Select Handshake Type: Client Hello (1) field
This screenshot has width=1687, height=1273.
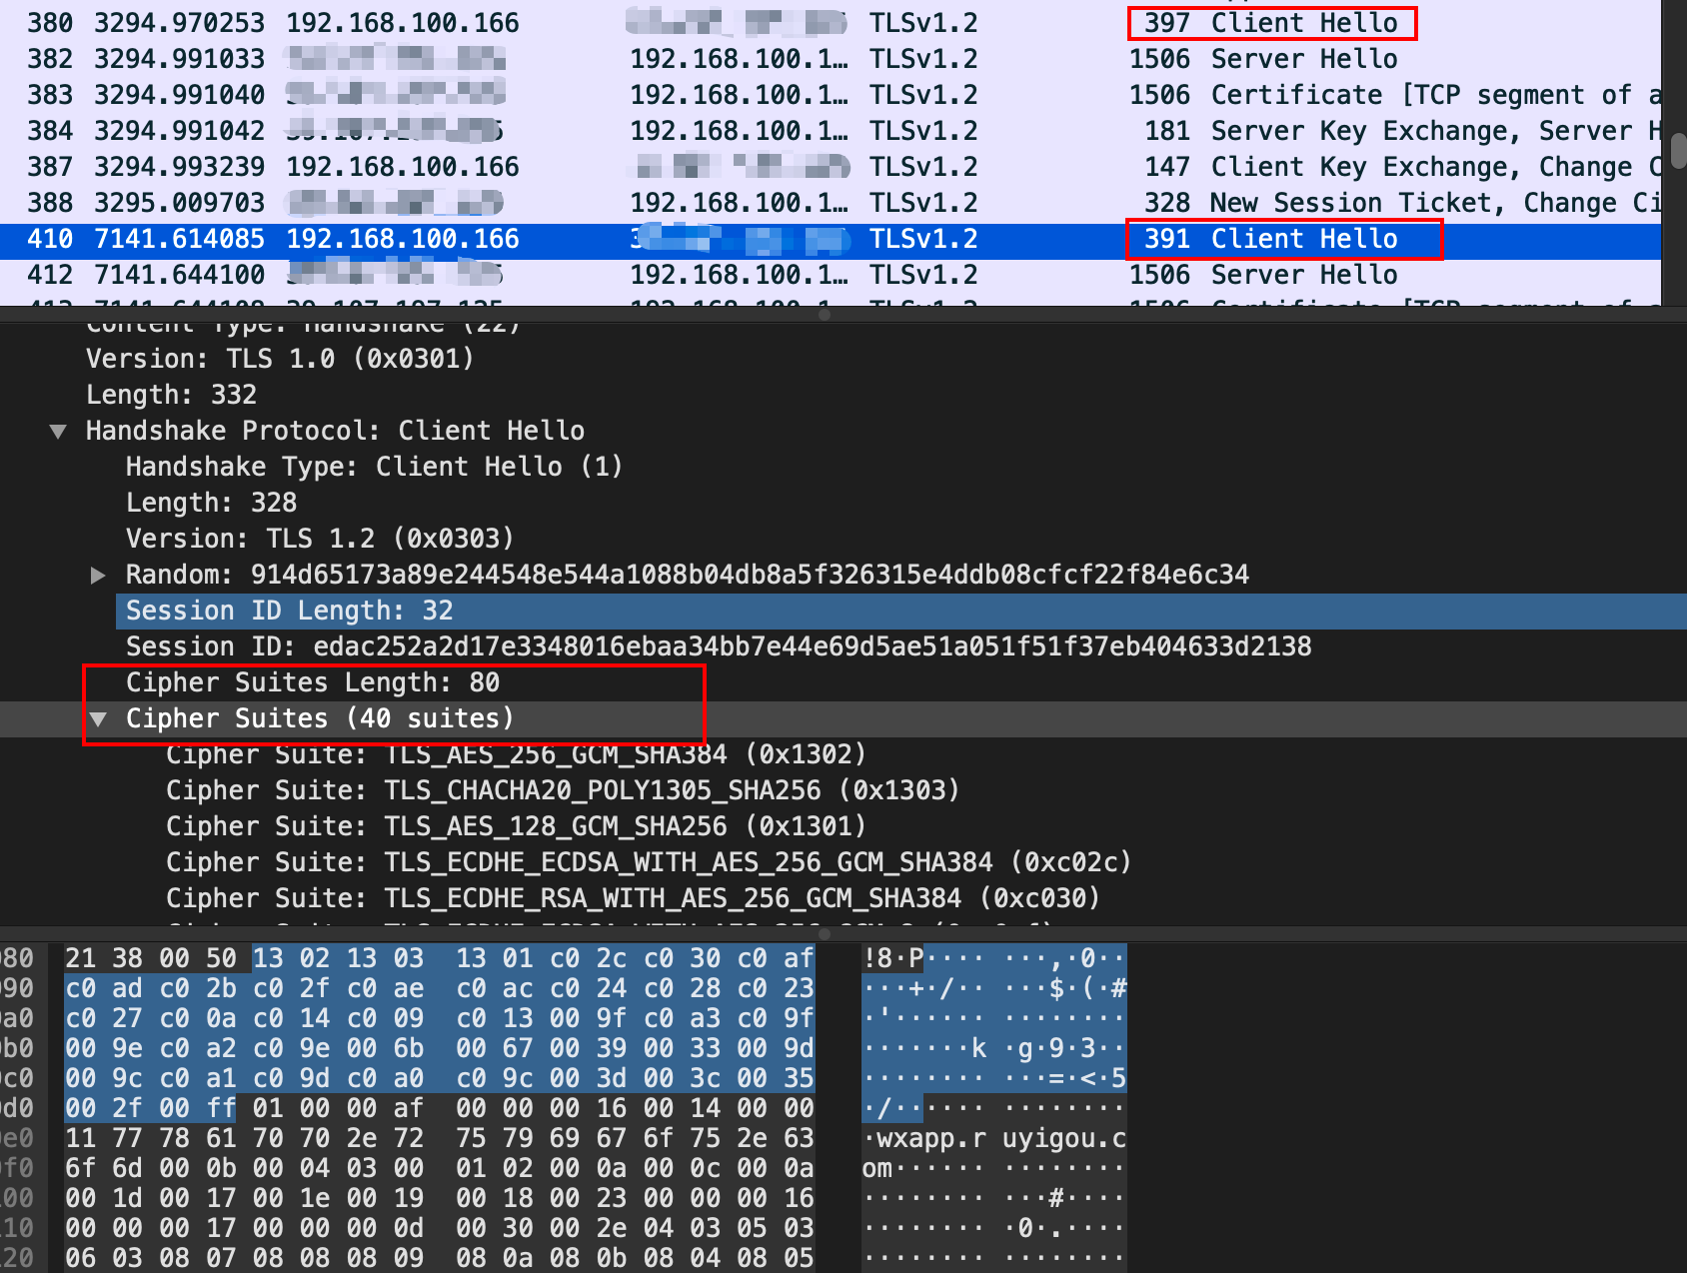tap(374, 467)
